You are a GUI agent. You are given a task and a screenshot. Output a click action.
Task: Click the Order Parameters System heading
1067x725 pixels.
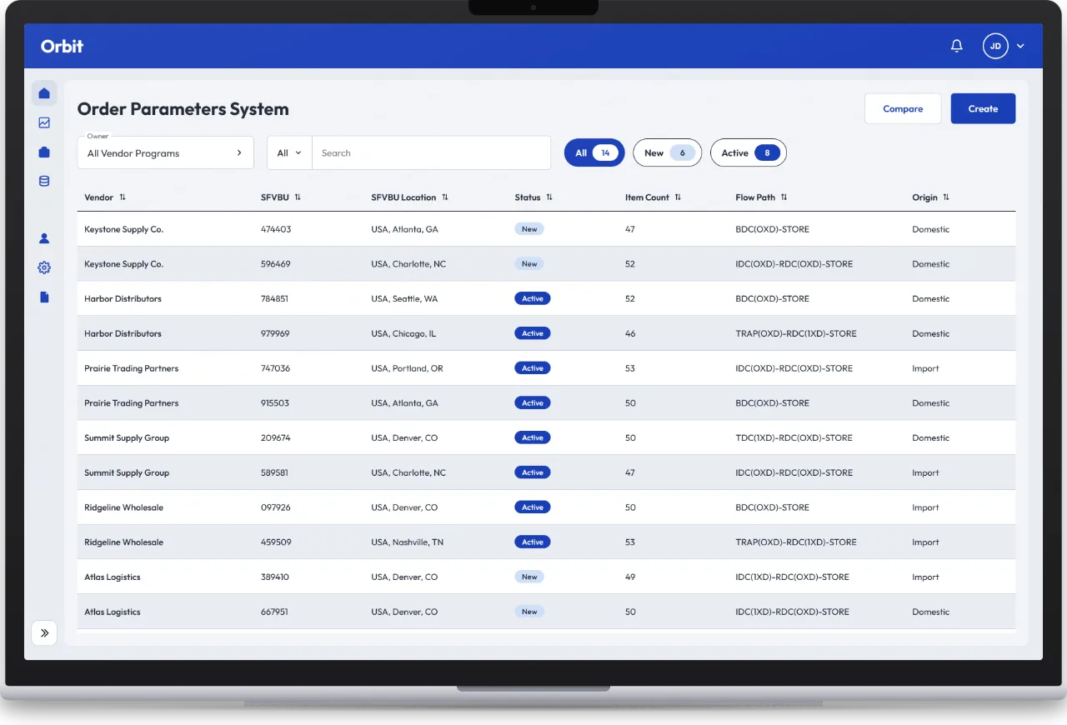pos(183,109)
